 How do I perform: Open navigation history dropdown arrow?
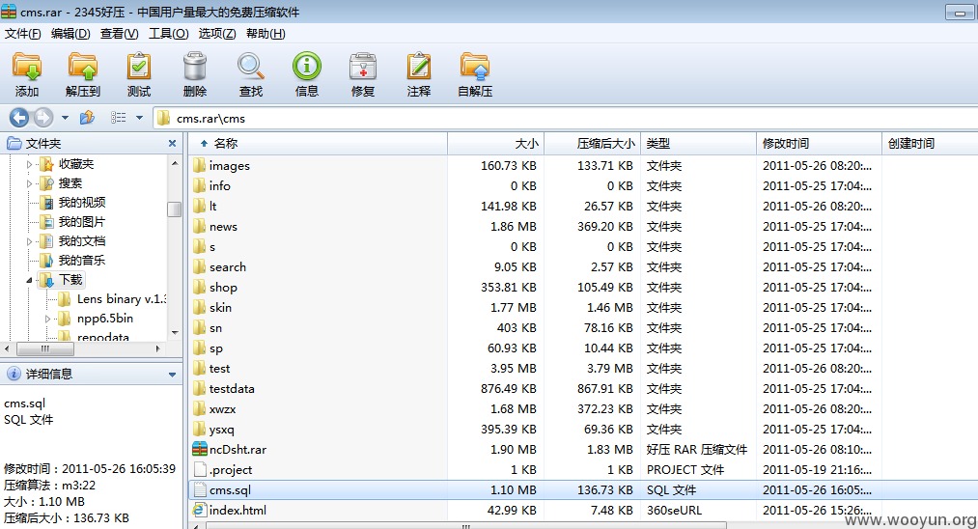coord(65,117)
